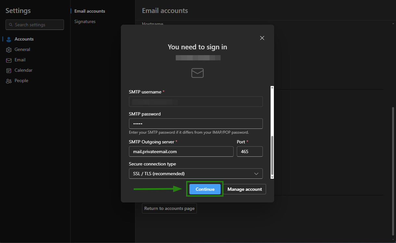This screenshot has width=396, height=243.
Task: Click the SMTP username input field
Action: (x=196, y=102)
